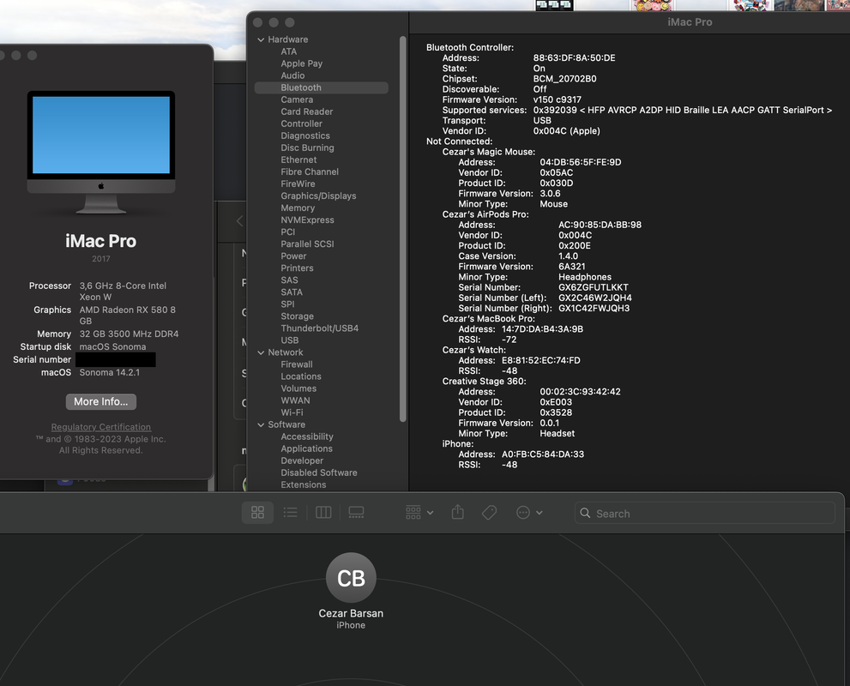Select Accessibility under Software
The height and width of the screenshot is (686, 850).
pyautogui.click(x=307, y=436)
